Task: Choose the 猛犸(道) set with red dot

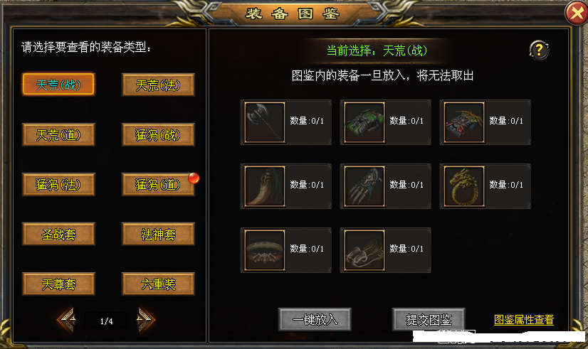Action: pyautogui.click(x=158, y=185)
